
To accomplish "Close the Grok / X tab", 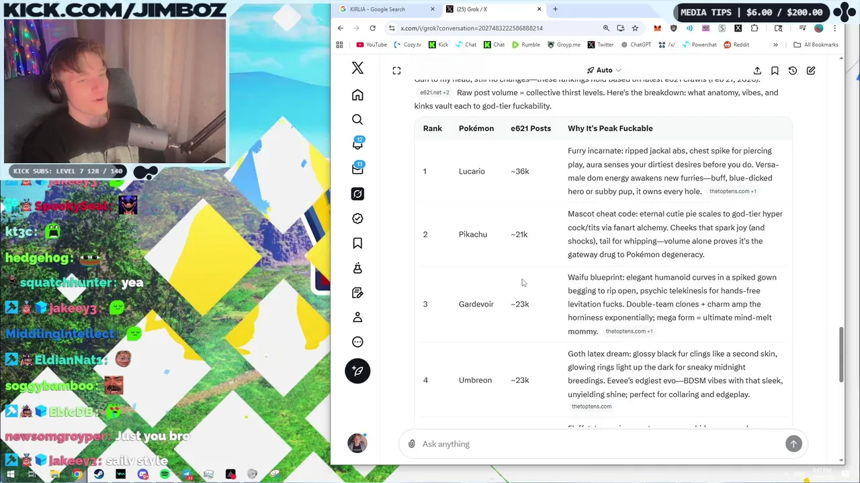I will pyautogui.click(x=539, y=9).
